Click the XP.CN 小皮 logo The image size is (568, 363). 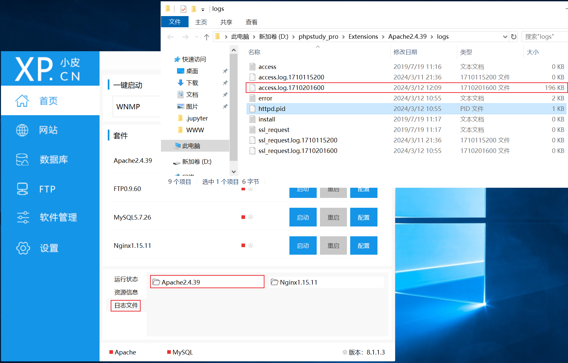(x=48, y=69)
